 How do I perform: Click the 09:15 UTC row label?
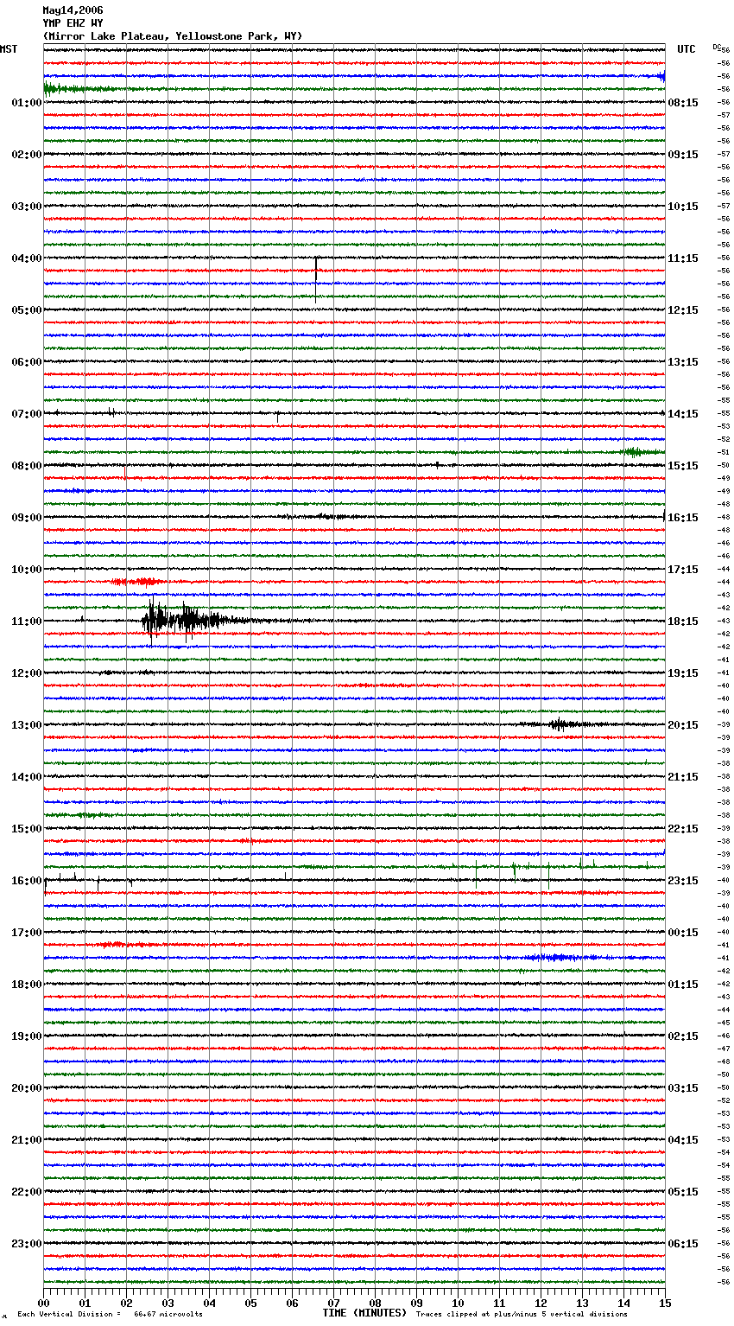(x=683, y=155)
